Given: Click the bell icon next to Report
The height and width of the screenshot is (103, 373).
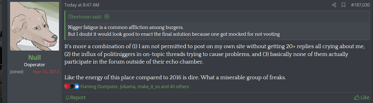Looking at the screenshot, I should point(67,98).
